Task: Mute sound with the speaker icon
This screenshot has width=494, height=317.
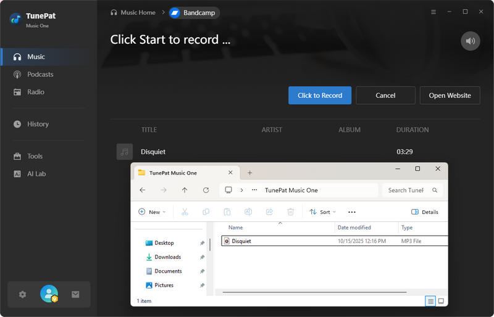Action: click(x=470, y=41)
